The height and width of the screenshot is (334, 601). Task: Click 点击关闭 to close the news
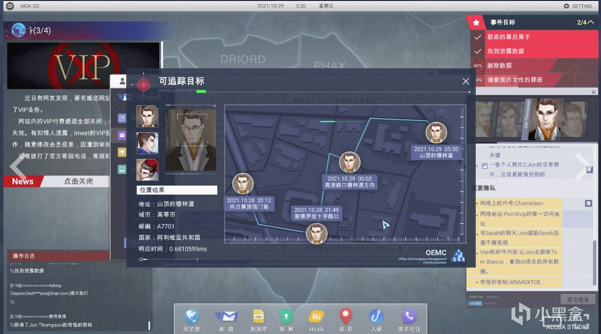point(79,181)
